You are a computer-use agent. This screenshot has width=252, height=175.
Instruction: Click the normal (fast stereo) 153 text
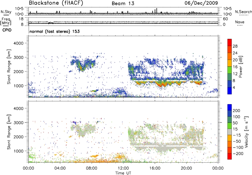point(54,32)
